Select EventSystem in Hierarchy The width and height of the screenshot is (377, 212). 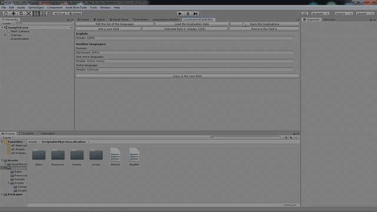tap(20, 39)
